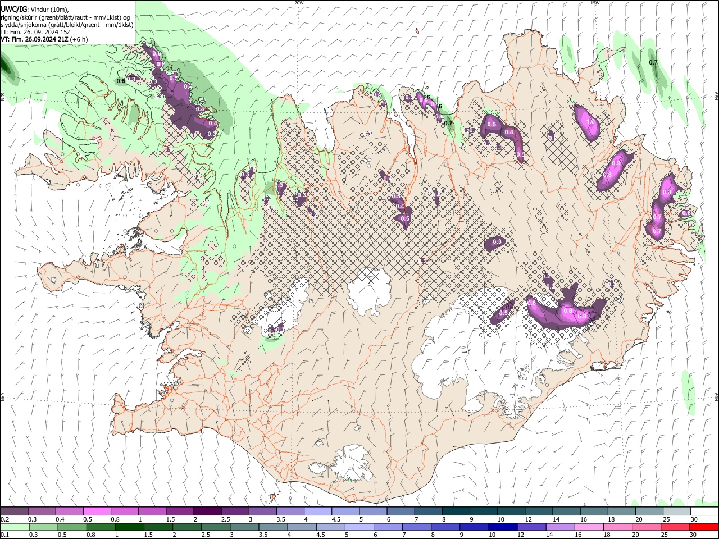The width and height of the screenshot is (719, 539).
Task: Click the slate-blue 6 snow legend swatch
Action: click(401, 511)
